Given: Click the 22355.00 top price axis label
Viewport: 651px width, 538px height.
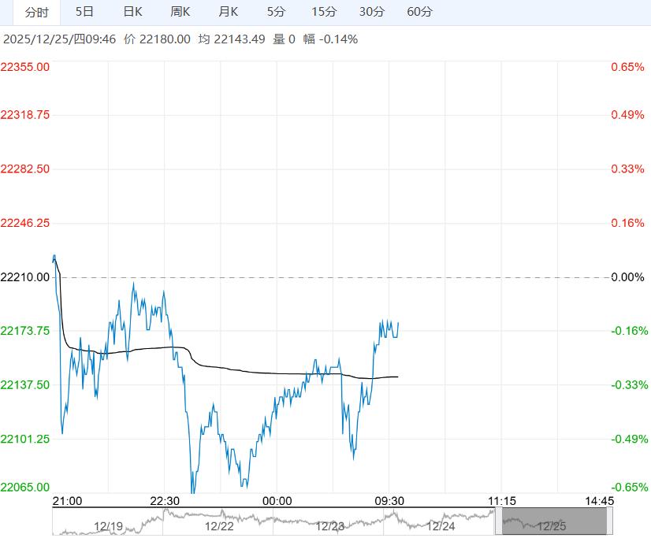Looking at the screenshot, I should (x=25, y=67).
